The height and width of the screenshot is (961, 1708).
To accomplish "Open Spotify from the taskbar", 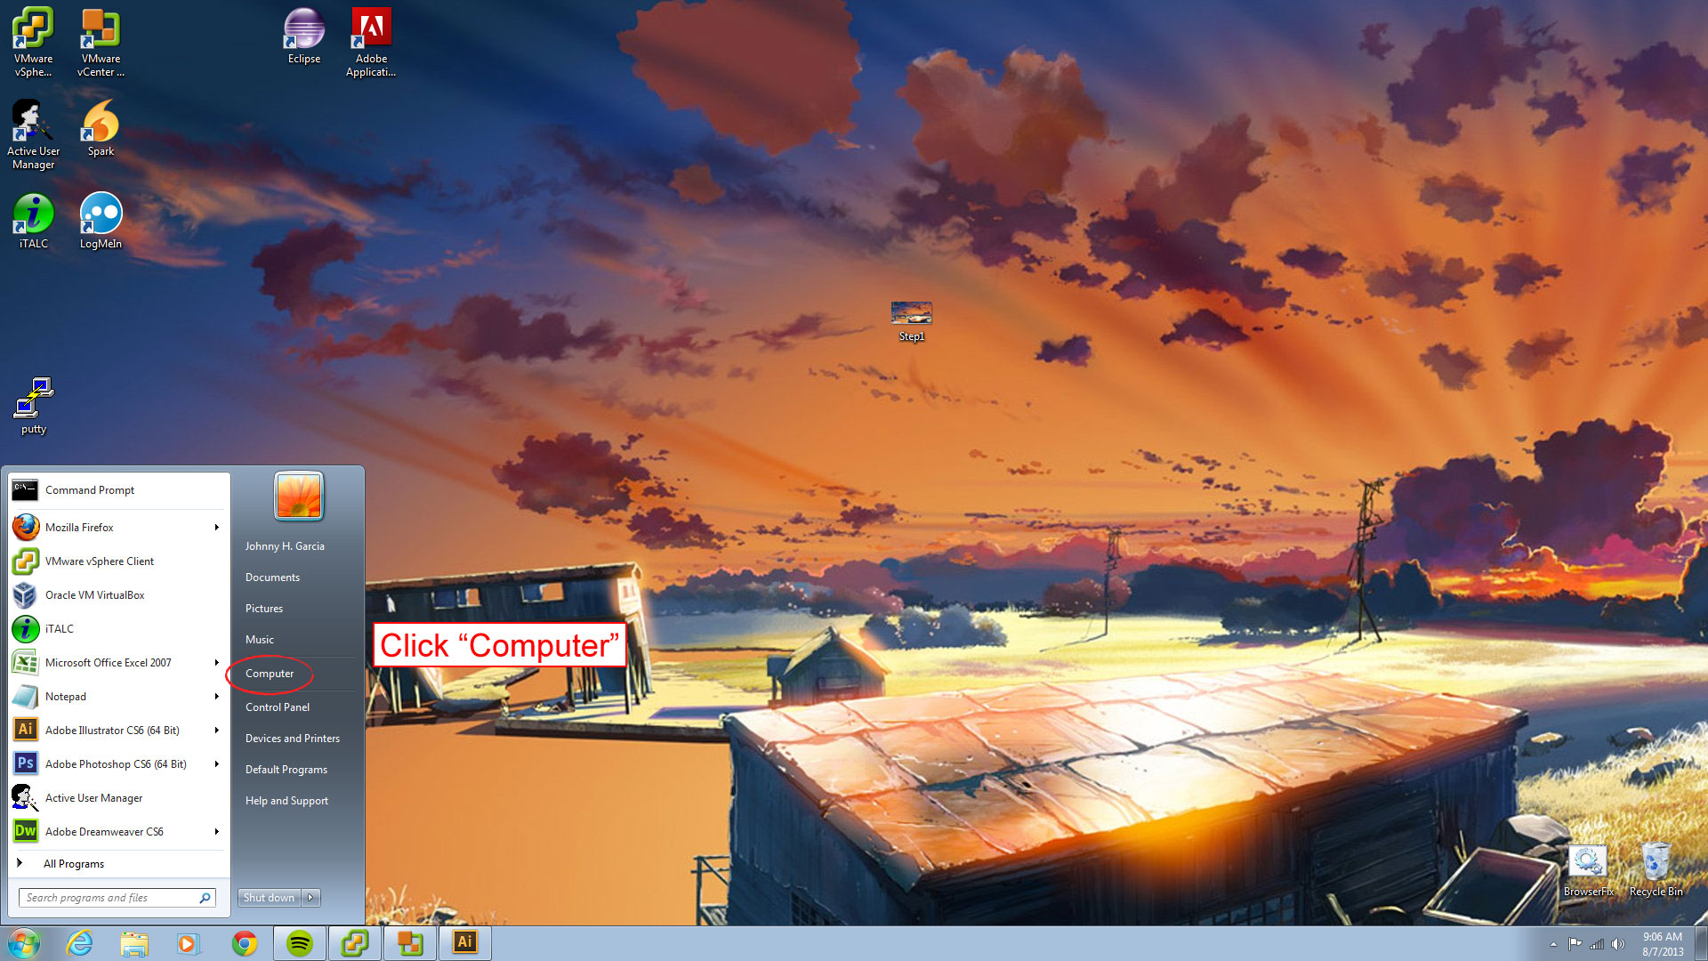I will (x=300, y=943).
